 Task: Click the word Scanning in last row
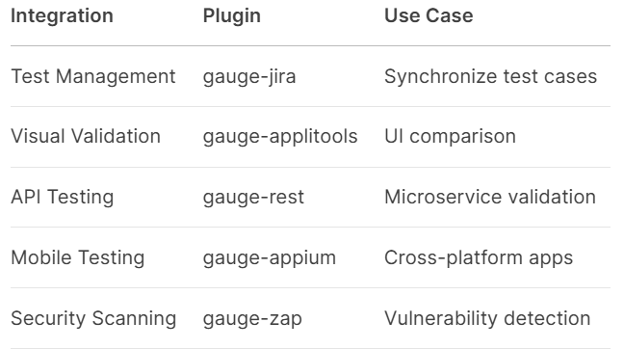point(134,319)
